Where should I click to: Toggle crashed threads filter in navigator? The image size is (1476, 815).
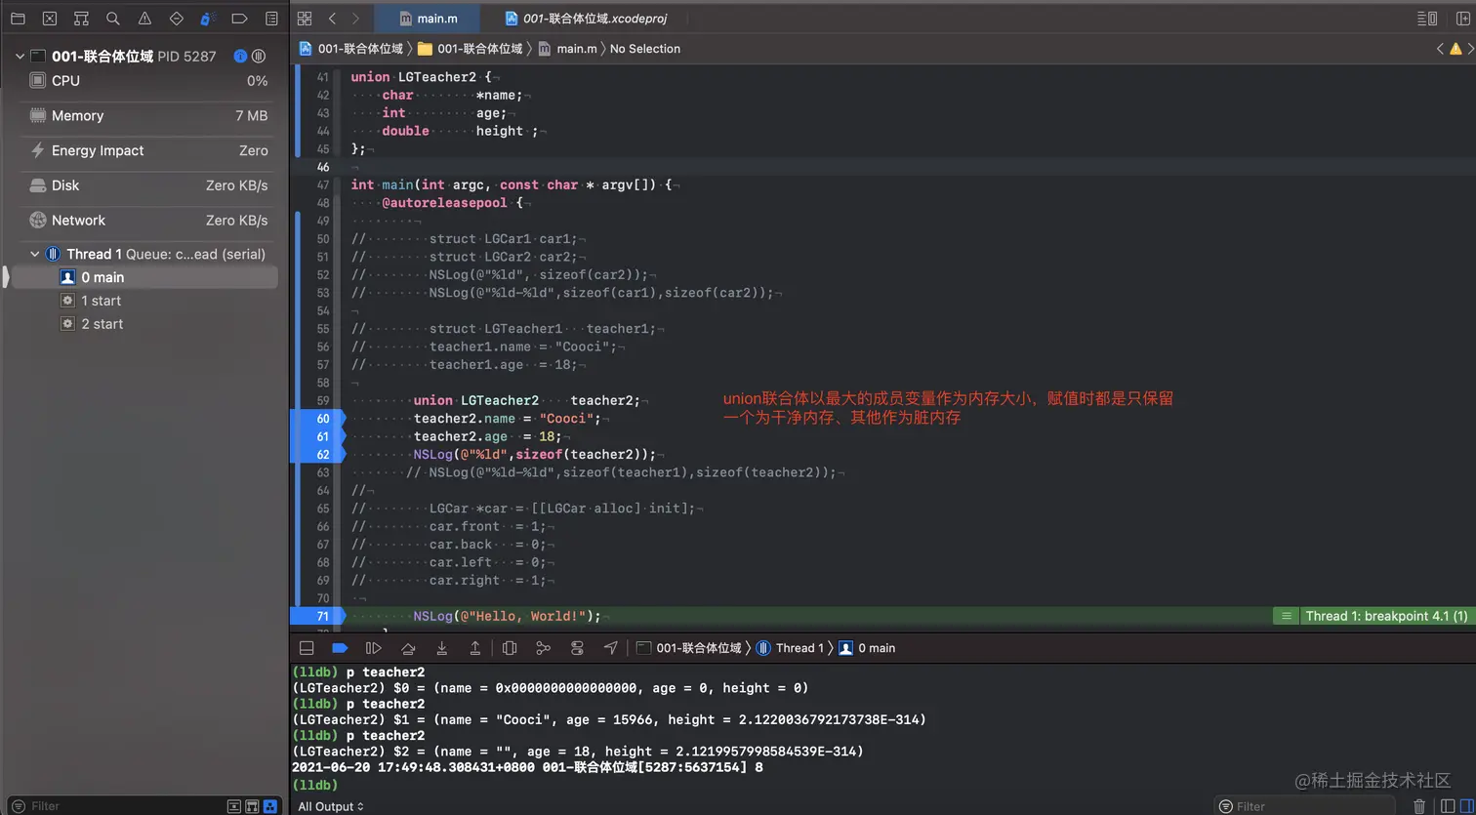point(234,806)
